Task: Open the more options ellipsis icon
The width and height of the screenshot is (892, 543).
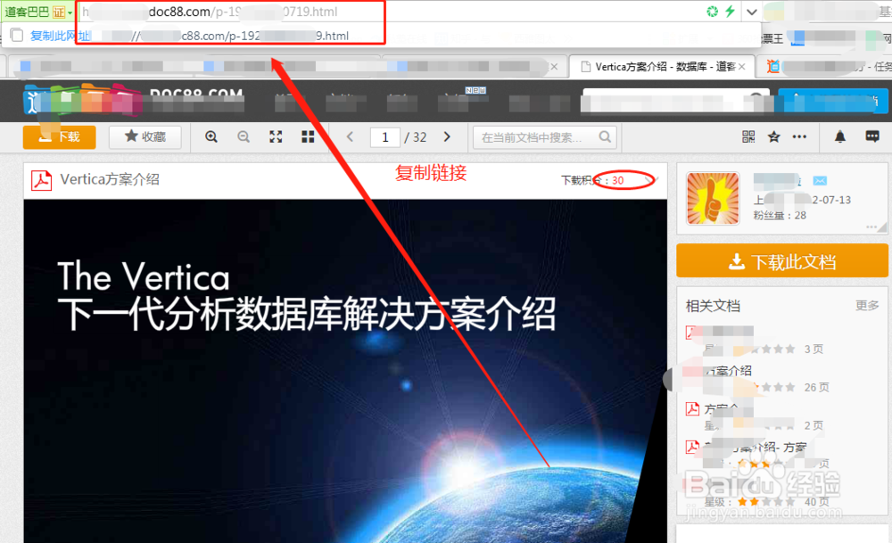Action: click(799, 136)
